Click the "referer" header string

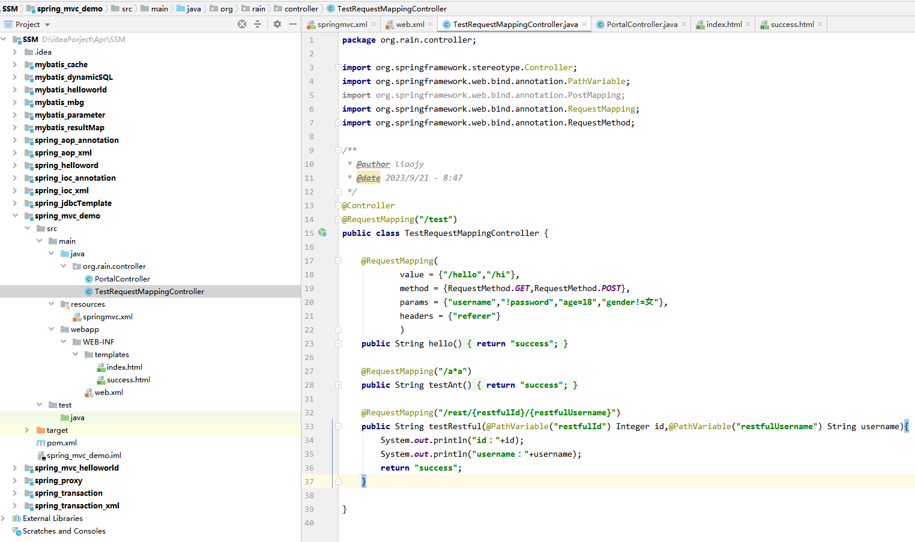pos(474,316)
